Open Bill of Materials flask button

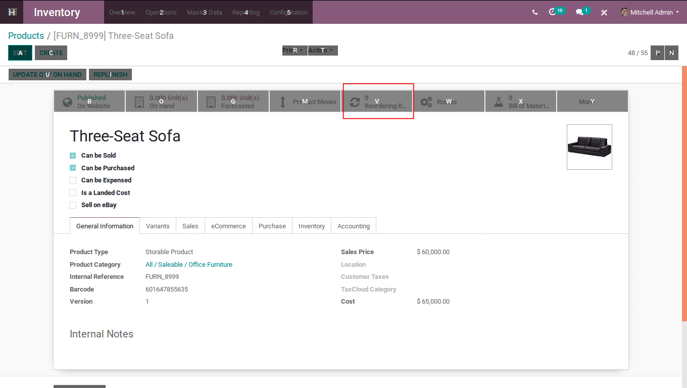click(521, 102)
